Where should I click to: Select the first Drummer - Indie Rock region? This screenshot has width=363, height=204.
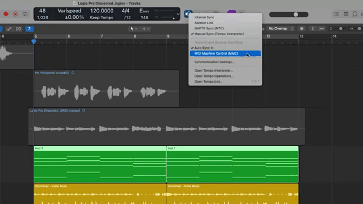click(100, 194)
